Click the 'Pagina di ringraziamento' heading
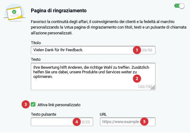This screenshot has width=190, height=139. [59, 10]
